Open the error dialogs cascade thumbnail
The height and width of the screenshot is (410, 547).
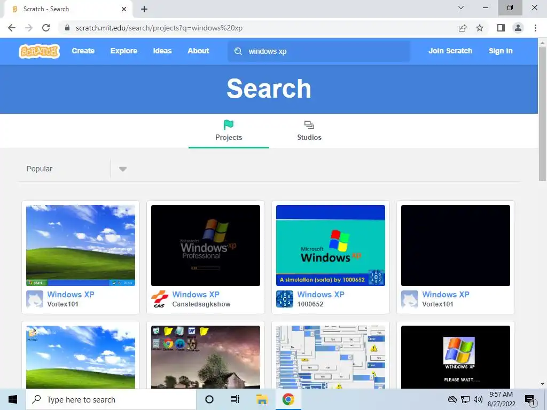click(x=330, y=357)
